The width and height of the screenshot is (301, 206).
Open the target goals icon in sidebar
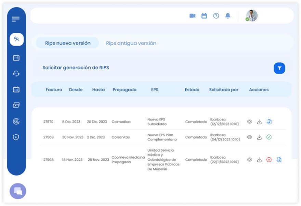pyautogui.click(x=16, y=121)
